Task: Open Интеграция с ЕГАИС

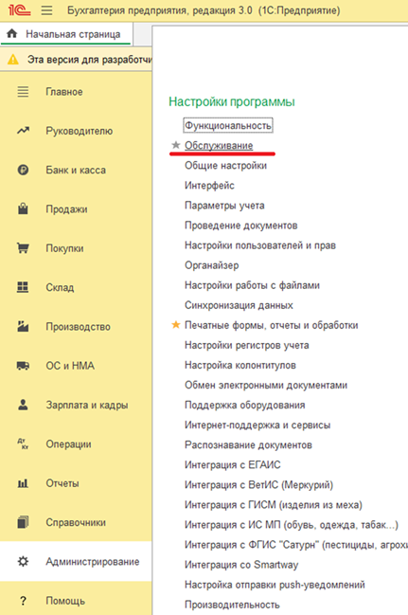Action: click(233, 464)
